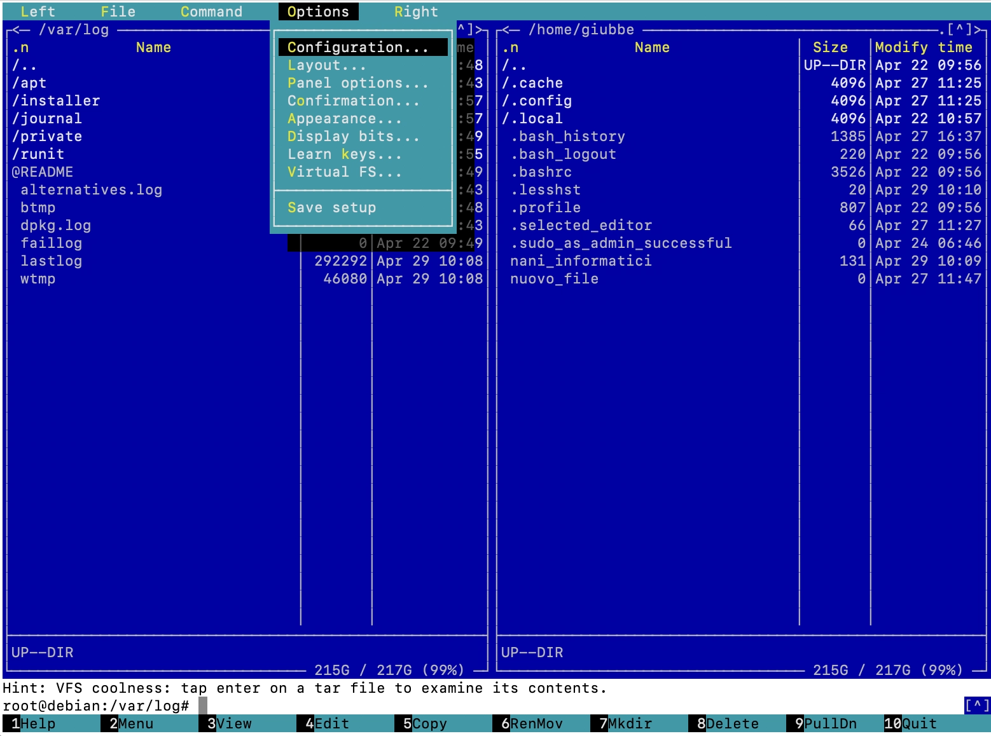991x736 pixels.
Task: Open Configuration in the Options menu
Action: click(357, 48)
